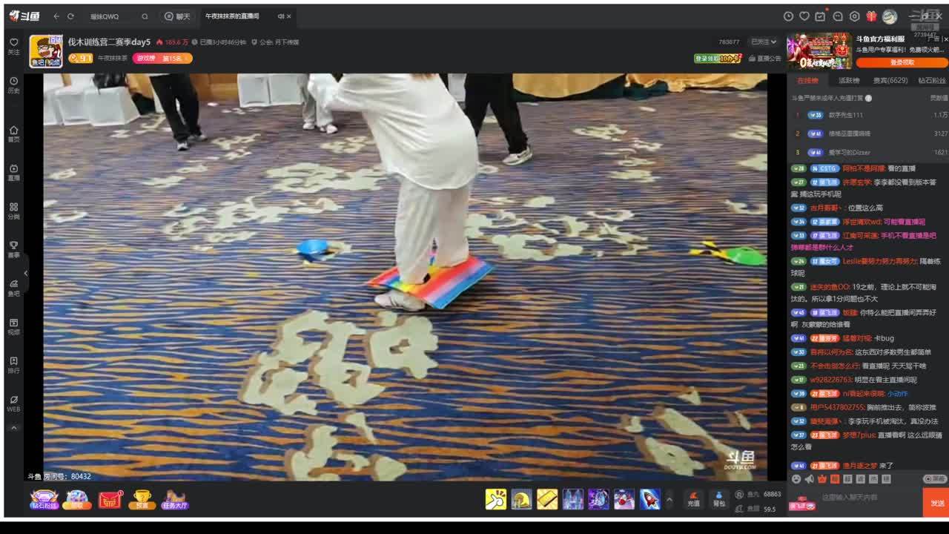Click the chat message input field
Image resolution: width=949 pixels, height=534 pixels.
click(x=867, y=498)
